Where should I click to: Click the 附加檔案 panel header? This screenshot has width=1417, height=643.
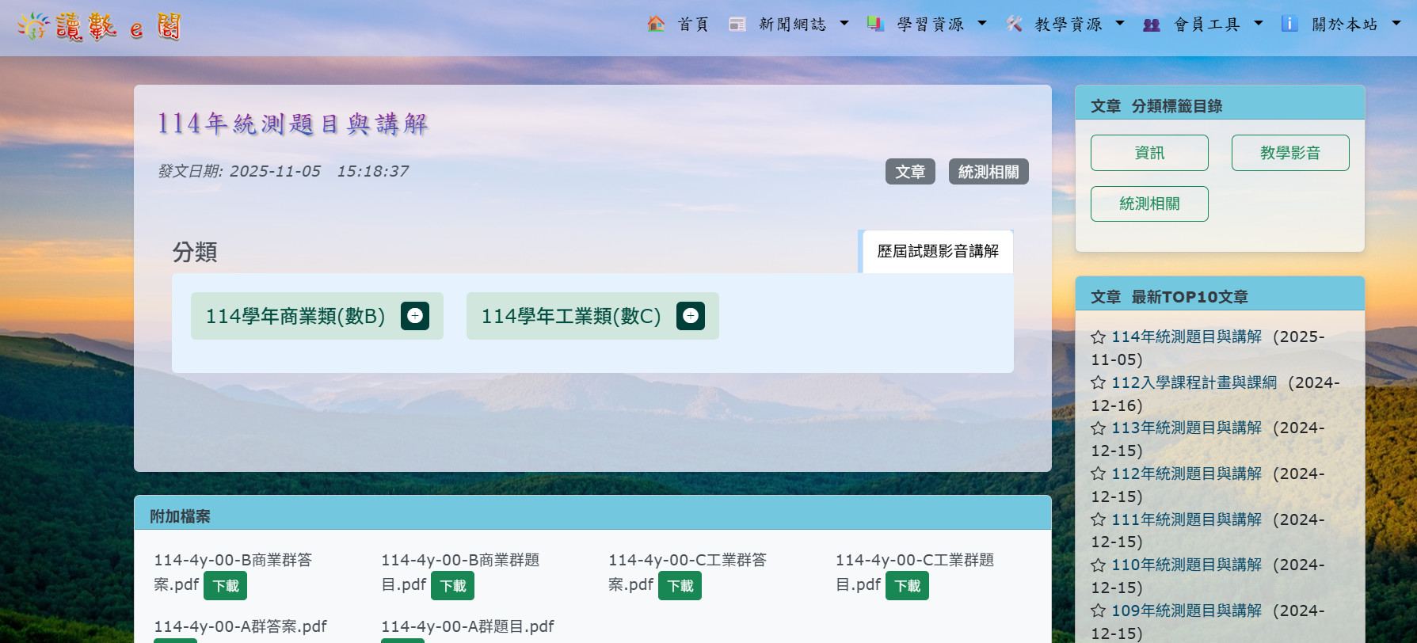click(x=592, y=513)
